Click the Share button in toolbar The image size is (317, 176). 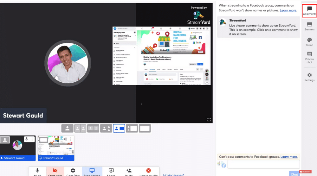[111, 172]
